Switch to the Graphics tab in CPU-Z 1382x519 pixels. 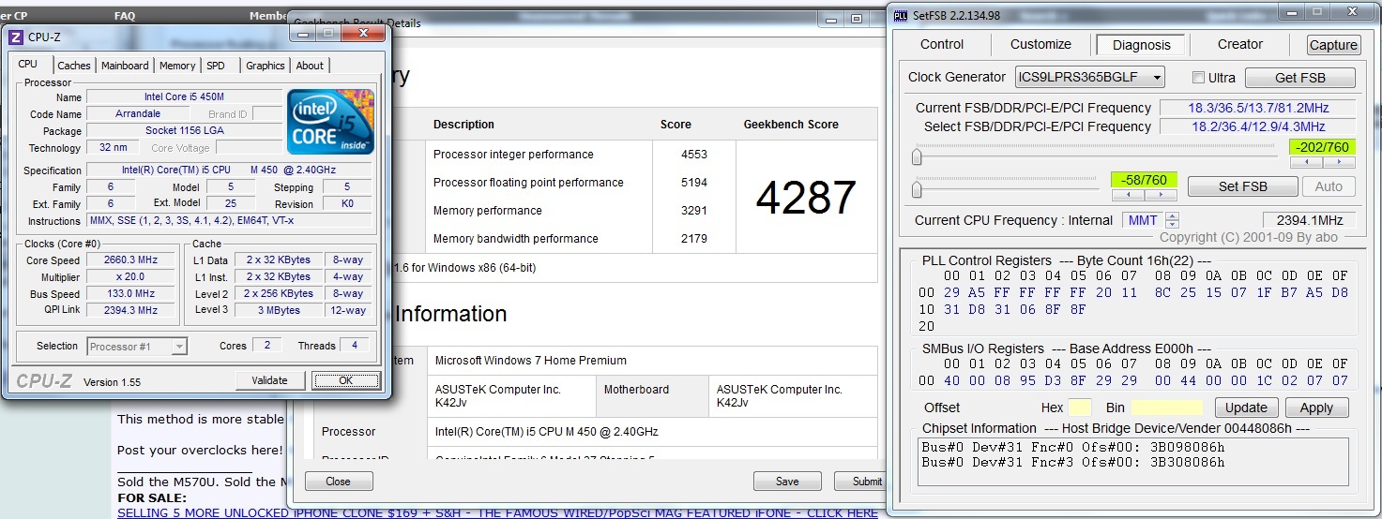point(265,66)
